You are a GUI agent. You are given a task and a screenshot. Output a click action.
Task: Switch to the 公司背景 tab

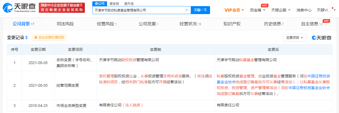24,24
